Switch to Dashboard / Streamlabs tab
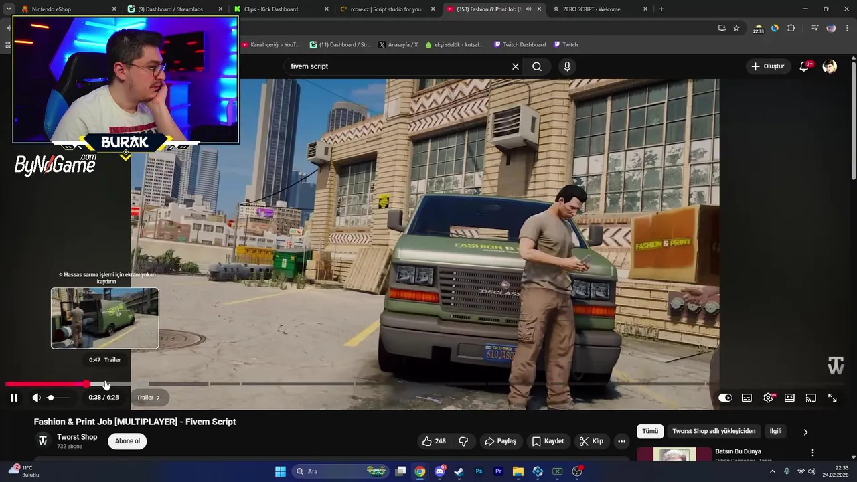This screenshot has width=857, height=482. 173,9
